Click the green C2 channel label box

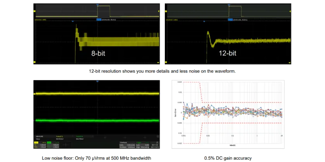pyautogui.click(x=49, y=143)
